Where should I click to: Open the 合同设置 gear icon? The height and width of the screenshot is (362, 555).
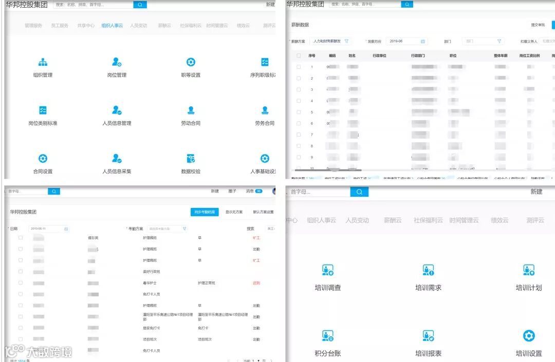coord(43,158)
